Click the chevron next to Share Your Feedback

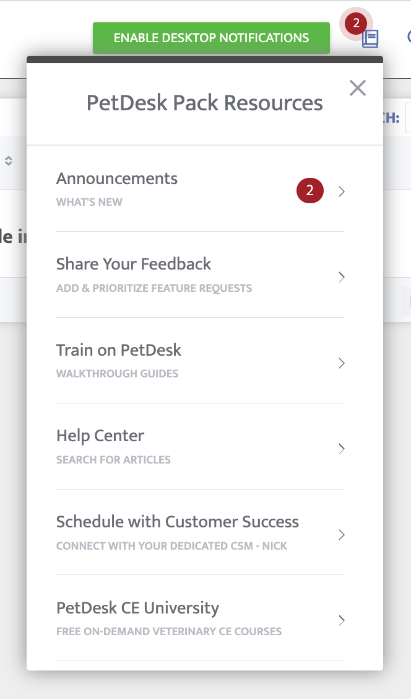[342, 277]
